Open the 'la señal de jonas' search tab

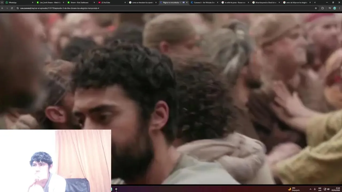[x=235, y=2]
